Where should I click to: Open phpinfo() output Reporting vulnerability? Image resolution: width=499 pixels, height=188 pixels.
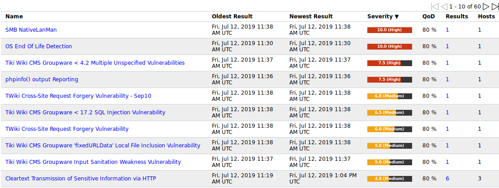[42, 79]
